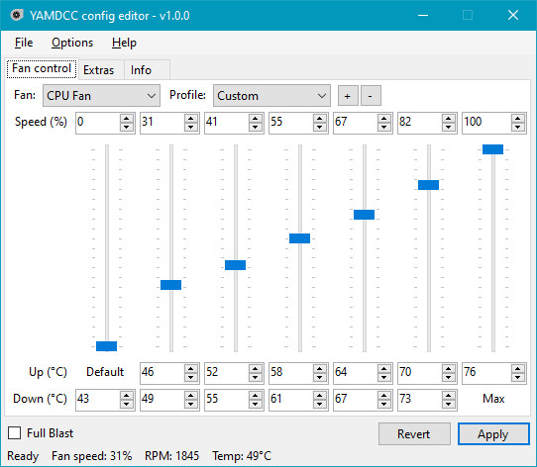Open the File menu
Image resolution: width=537 pixels, height=467 pixels.
point(24,43)
